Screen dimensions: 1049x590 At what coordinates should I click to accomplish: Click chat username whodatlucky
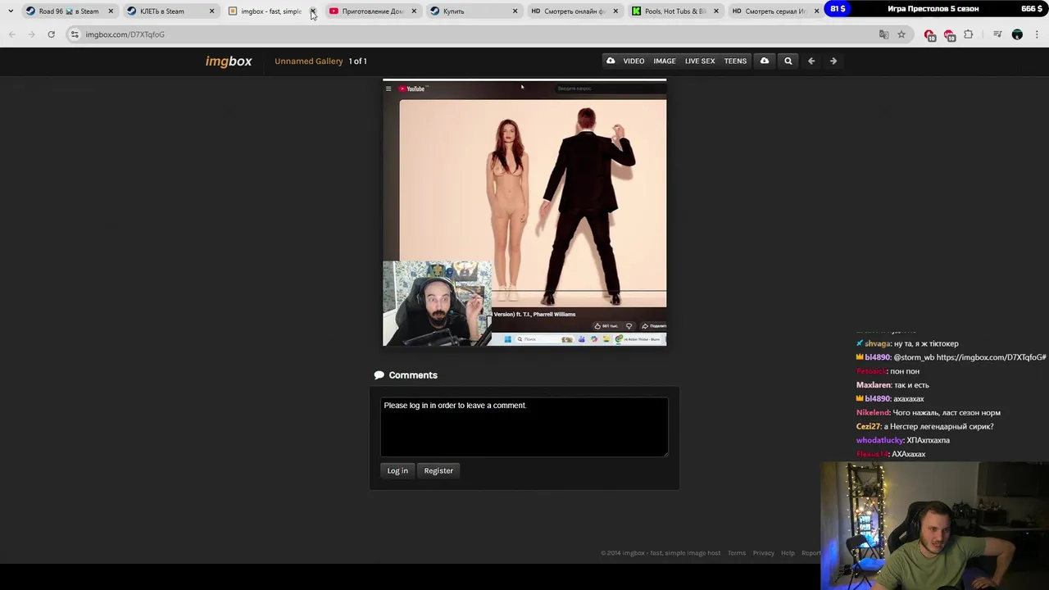pyautogui.click(x=880, y=441)
